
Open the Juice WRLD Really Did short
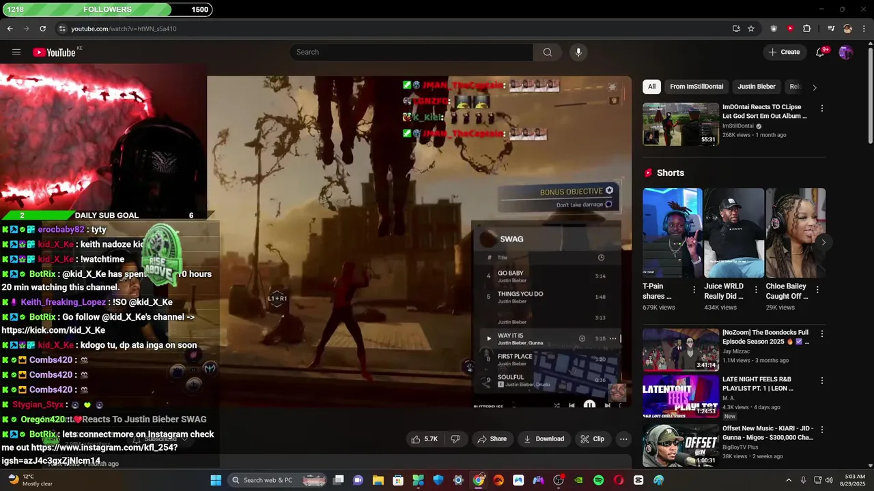(x=734, y=233)
